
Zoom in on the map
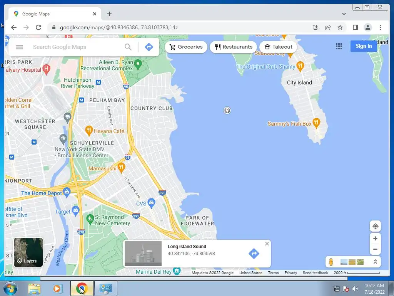[375, 238]
